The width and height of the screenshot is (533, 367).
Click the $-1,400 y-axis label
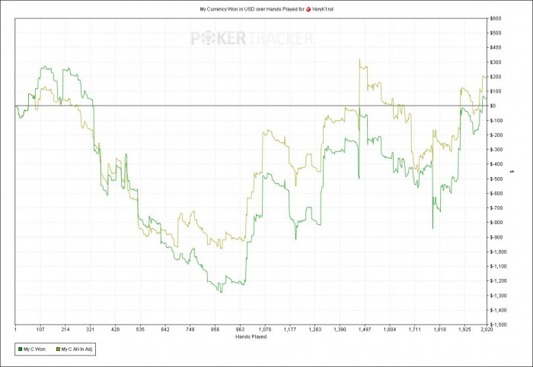pyautogui.click(x=498, y=310)
